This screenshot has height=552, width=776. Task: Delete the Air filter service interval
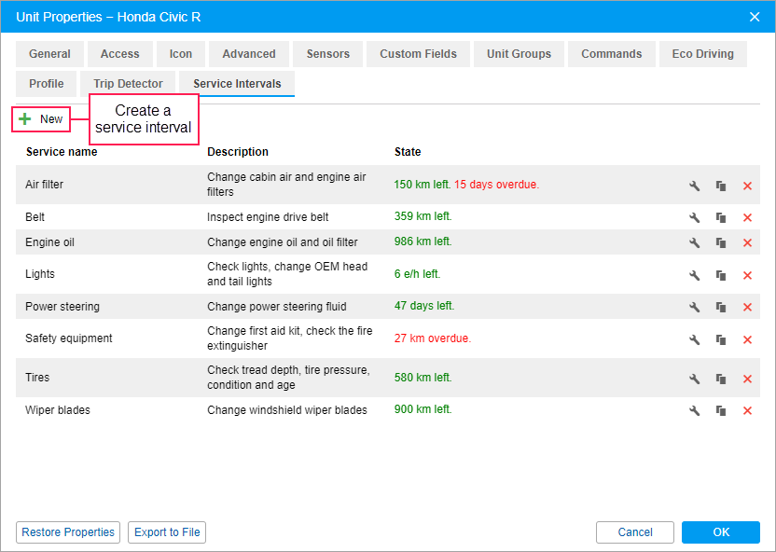click(x=747, y=186)
